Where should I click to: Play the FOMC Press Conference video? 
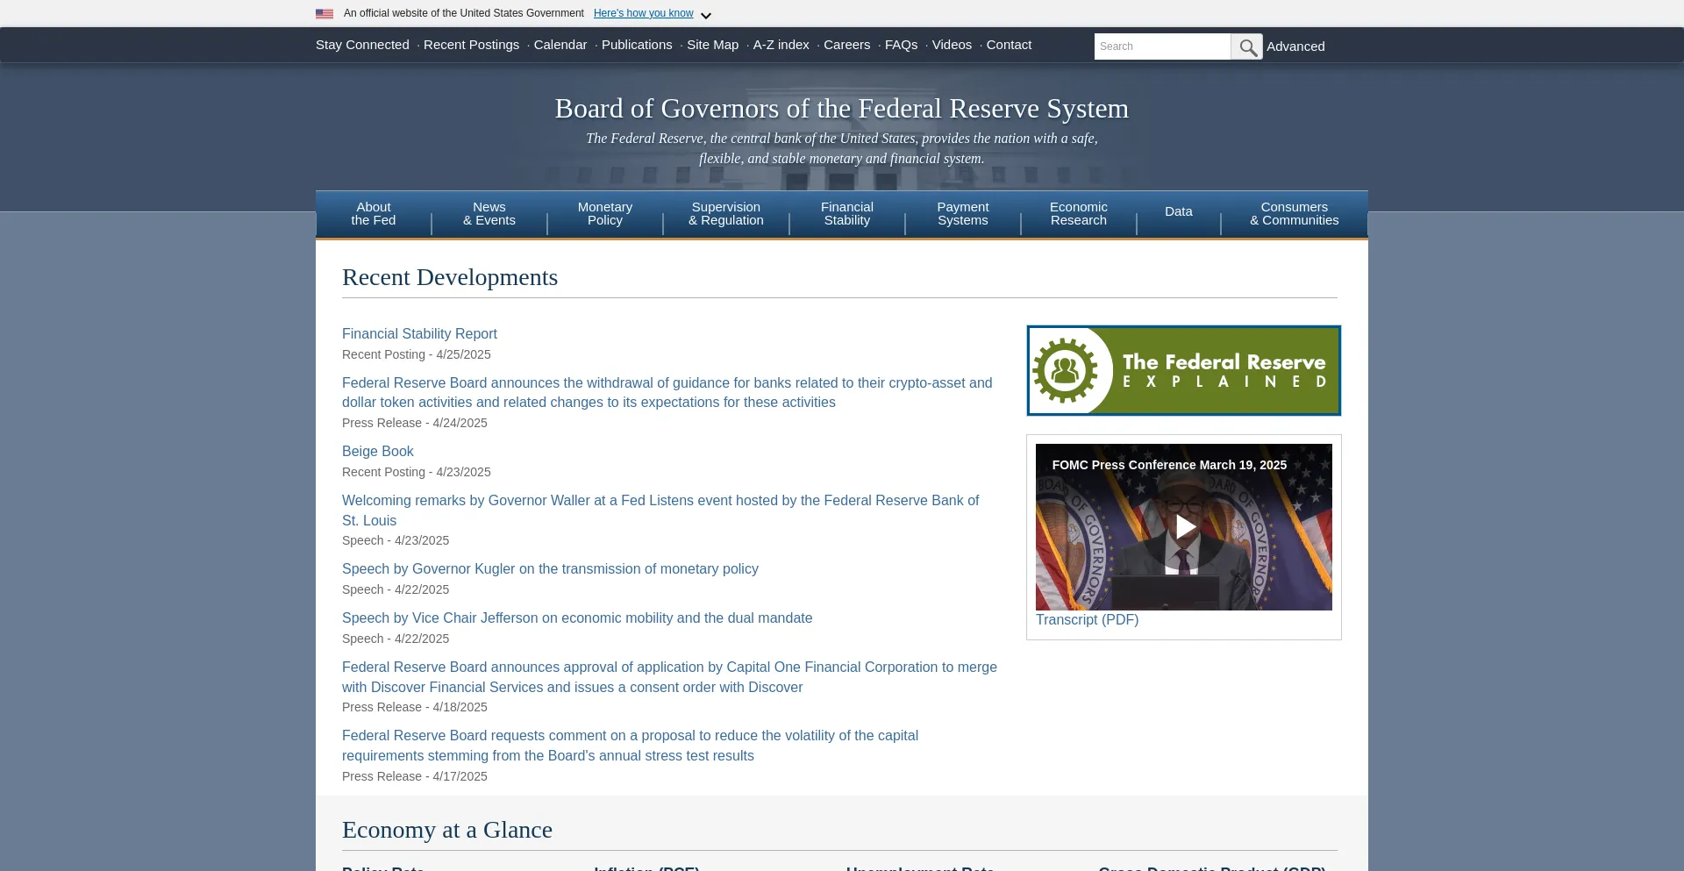tap(1184, 526)
